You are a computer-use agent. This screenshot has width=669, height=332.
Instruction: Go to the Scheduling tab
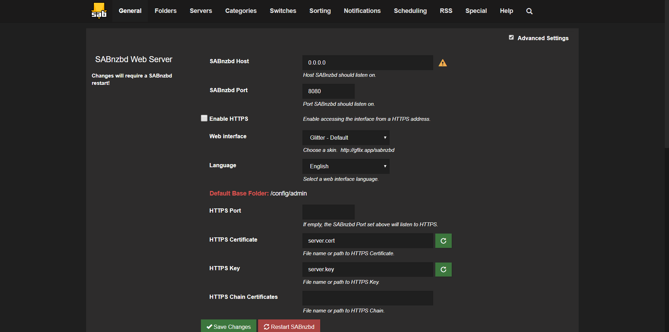pyautogui.click(x=410, y=11)
